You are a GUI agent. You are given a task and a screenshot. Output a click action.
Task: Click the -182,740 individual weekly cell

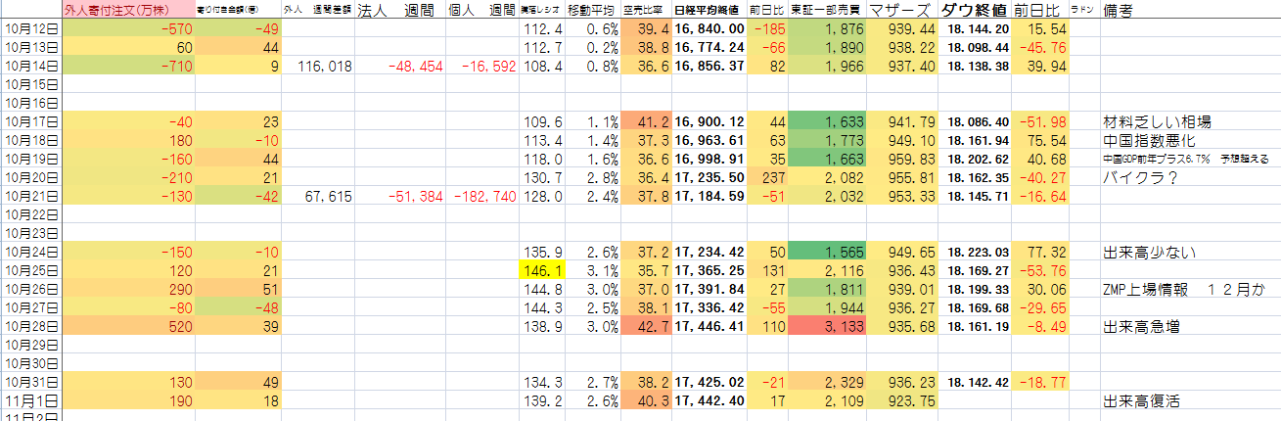(x=483, y=196)
